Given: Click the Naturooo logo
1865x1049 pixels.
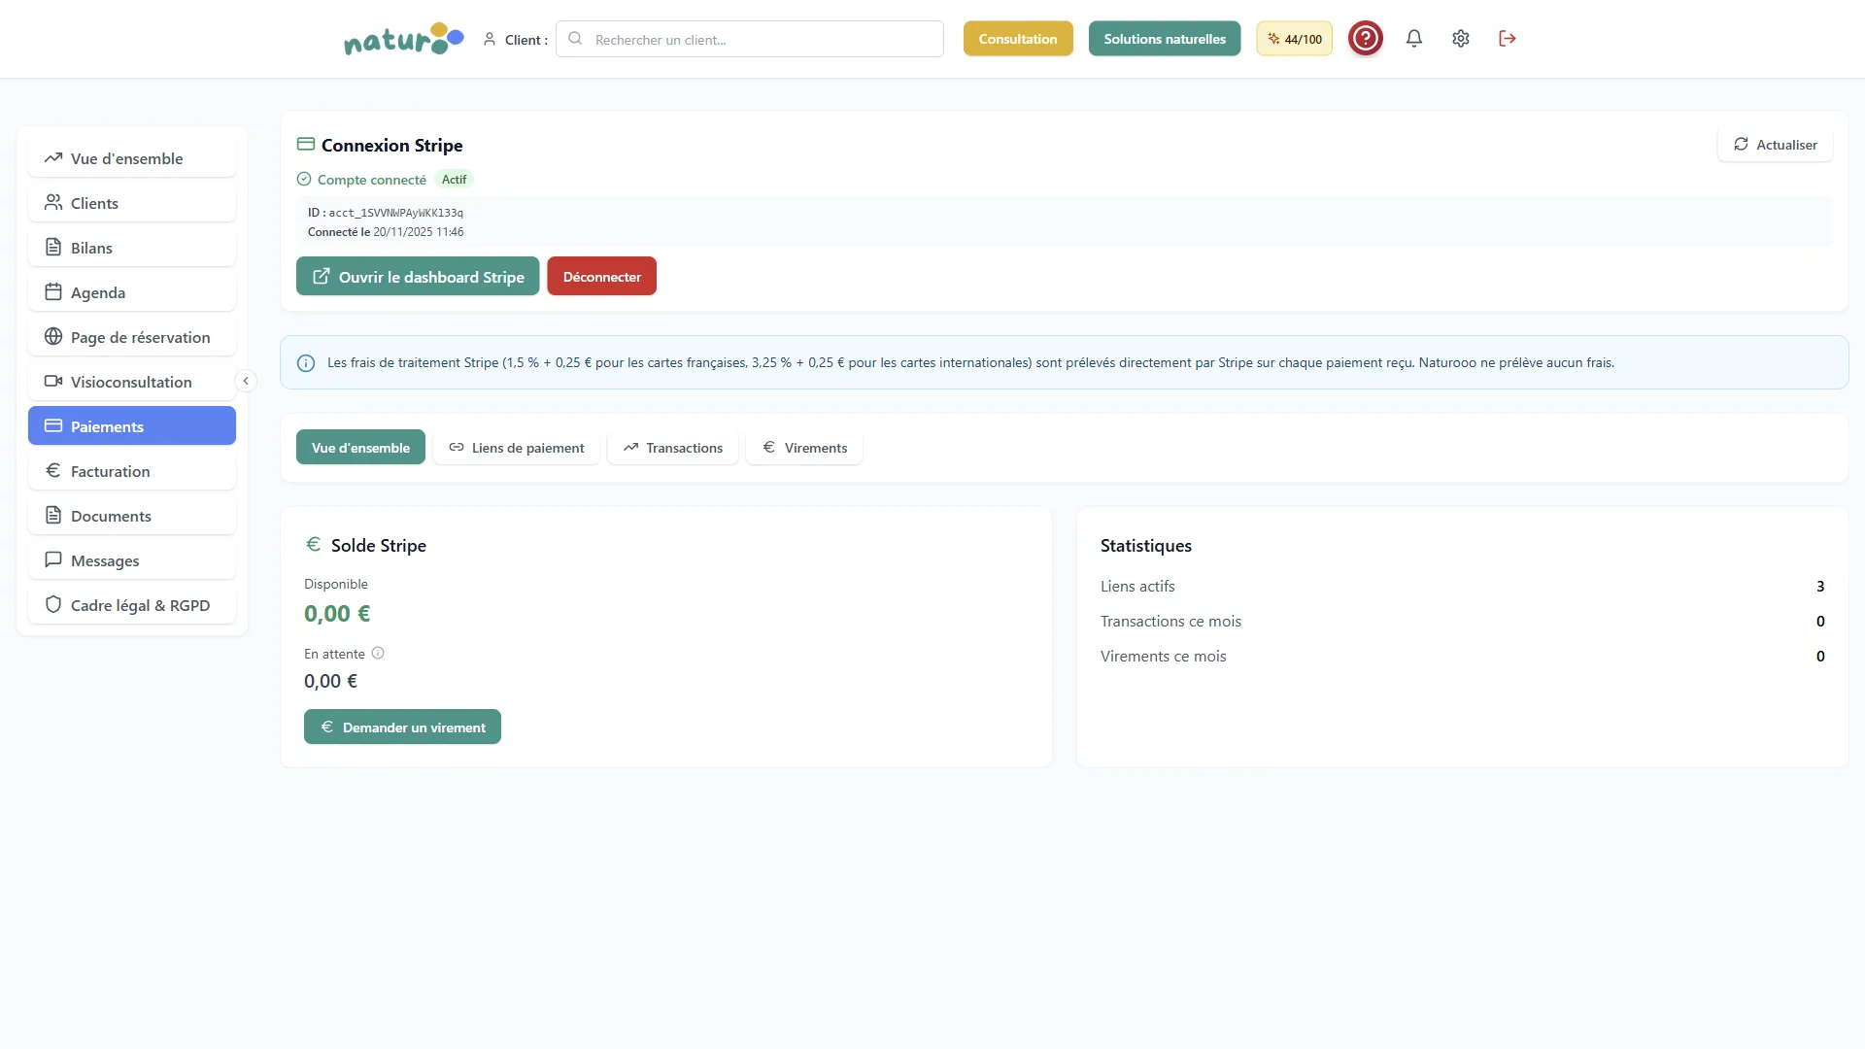Looking at the screenshot, I should pos(404,39).
